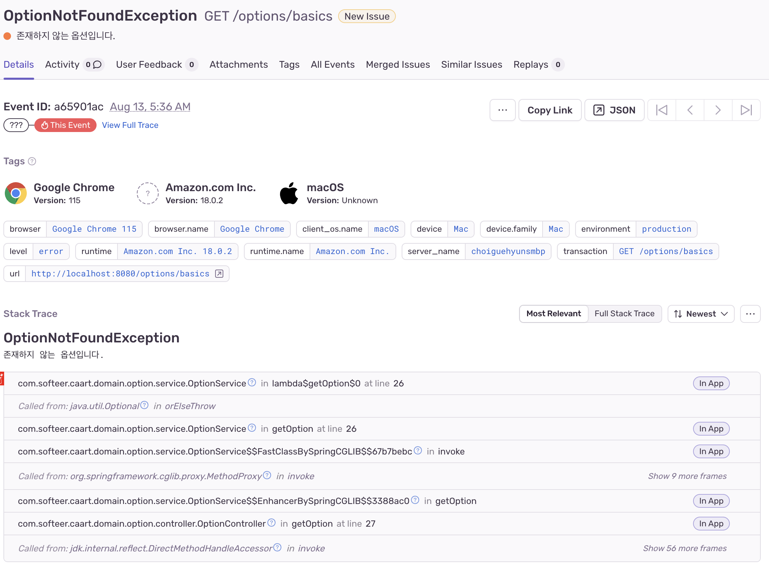Open View Full Trace link
Screen dimensions: 769x570
tap(130, 125)
